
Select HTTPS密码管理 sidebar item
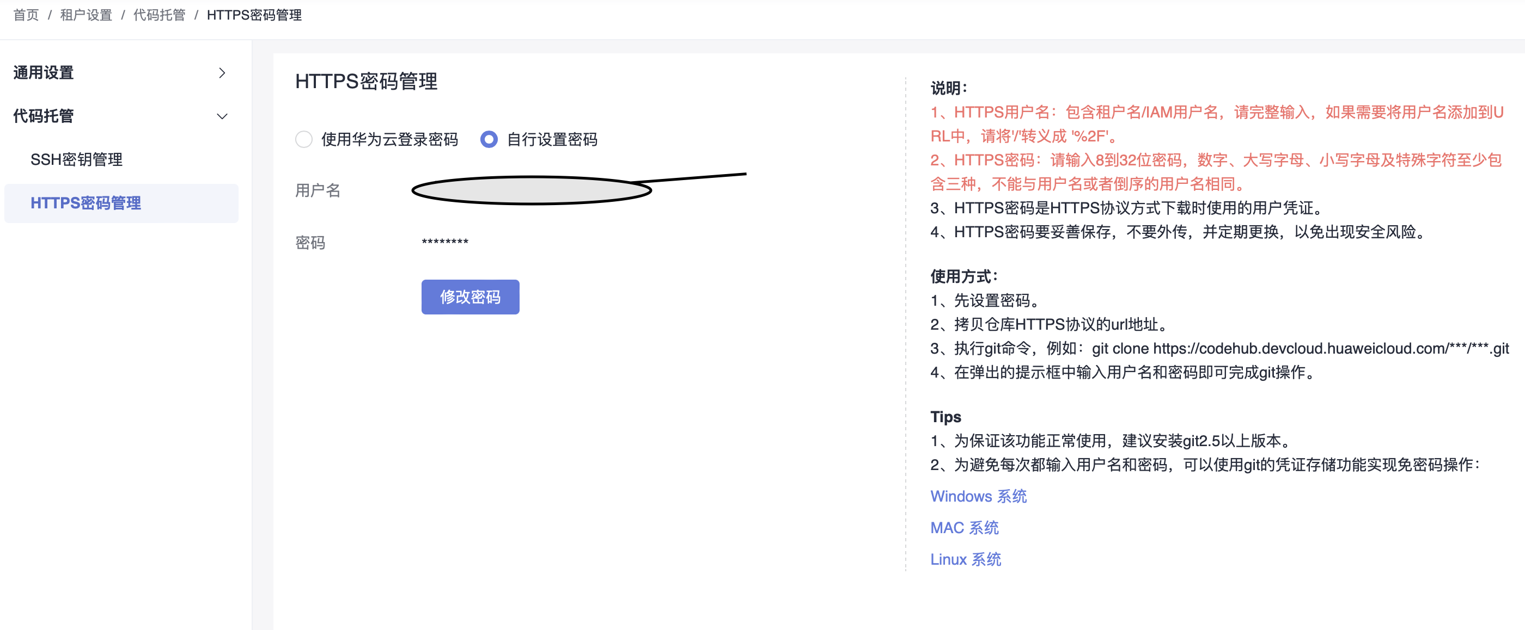(x=86, y=203)
